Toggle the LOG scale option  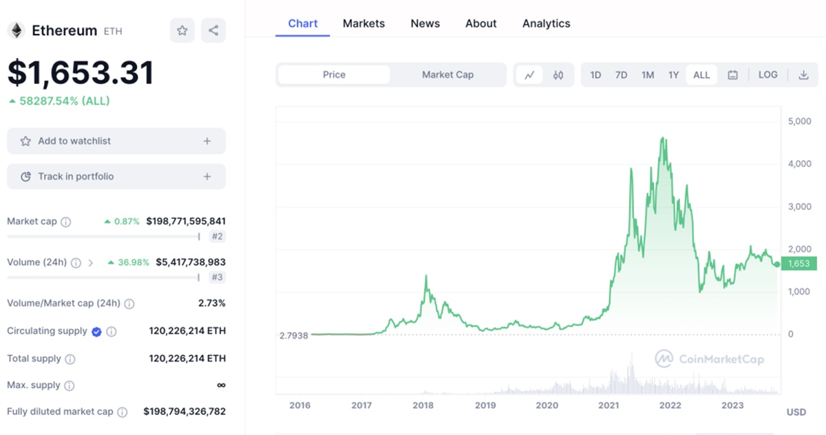point(768,75)
